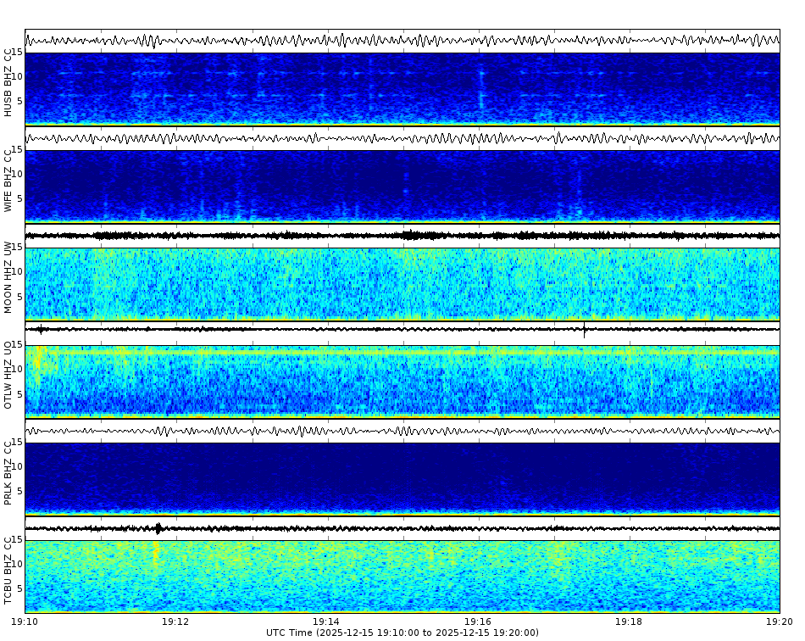
Task: Click the WIFE BHZ CC station label
Action: [x=8, y=181]
